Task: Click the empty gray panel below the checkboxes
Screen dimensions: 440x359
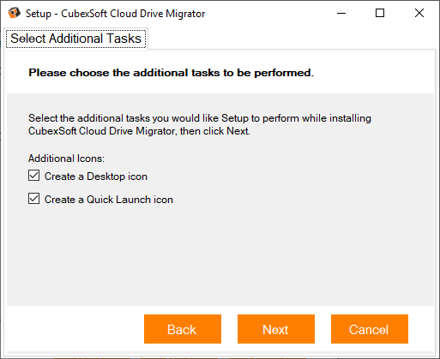Action: point(220,254)
